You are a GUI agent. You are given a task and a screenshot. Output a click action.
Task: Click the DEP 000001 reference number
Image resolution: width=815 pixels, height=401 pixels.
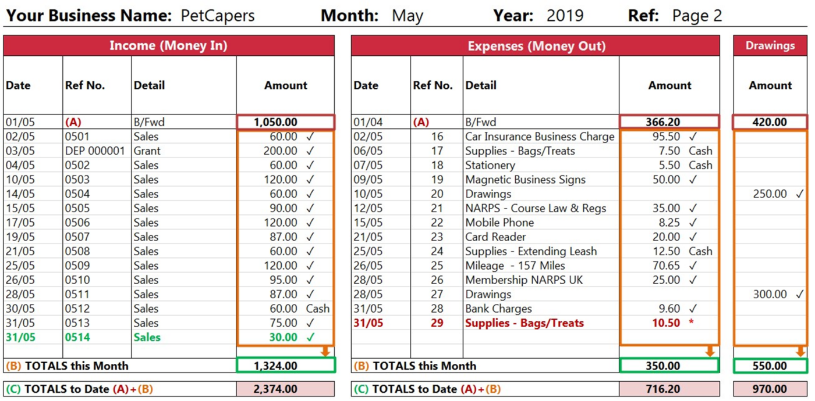coord(95,151)
